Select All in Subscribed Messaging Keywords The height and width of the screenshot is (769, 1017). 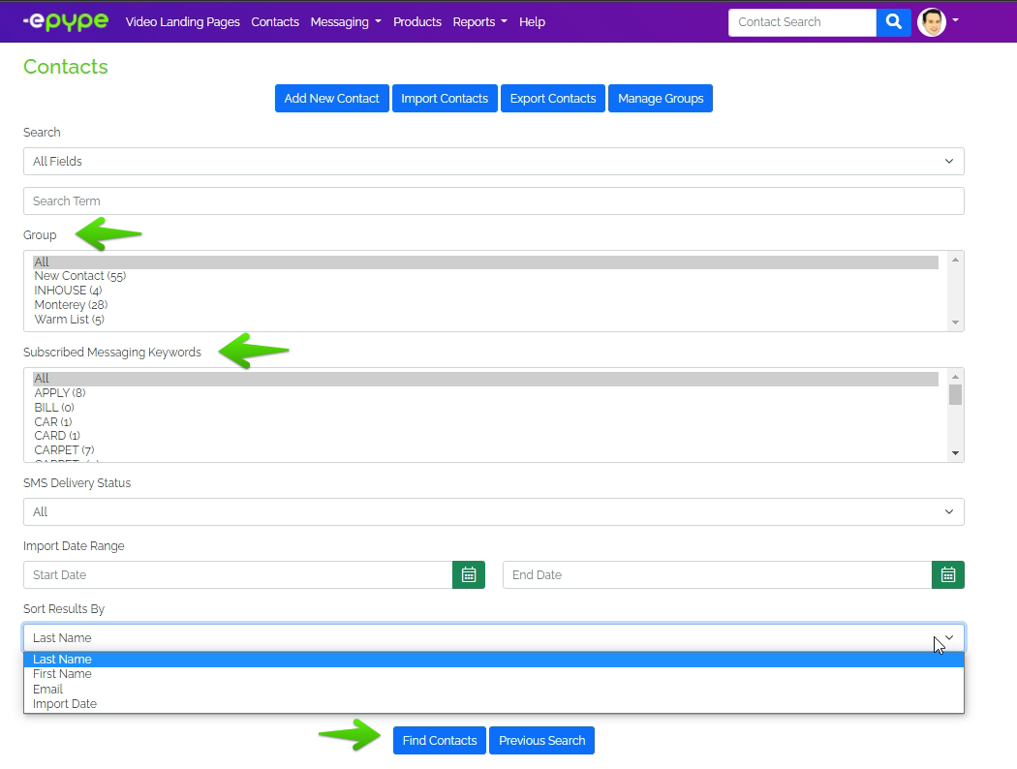[486, 379]
